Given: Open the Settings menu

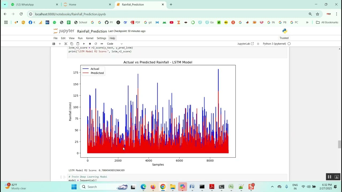Looking at the screenshot, I should [x=101, y=38].
